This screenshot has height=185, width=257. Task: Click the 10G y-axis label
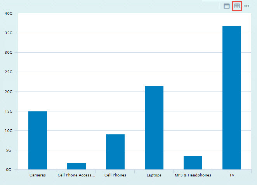[9, 131]
